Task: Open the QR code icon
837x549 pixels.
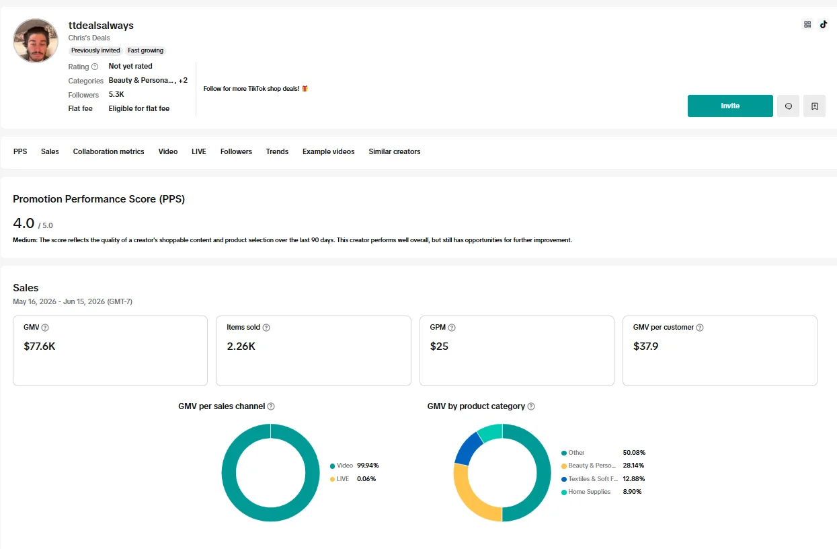Action: (x=807, y=24)
